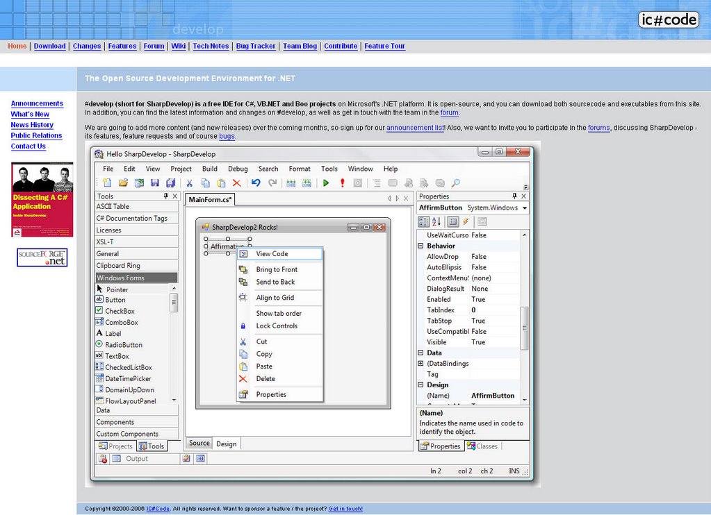Click the red exclamation mark toolbar icon
The height and width of the screenshot is (515, 711).
coord(343,183)
